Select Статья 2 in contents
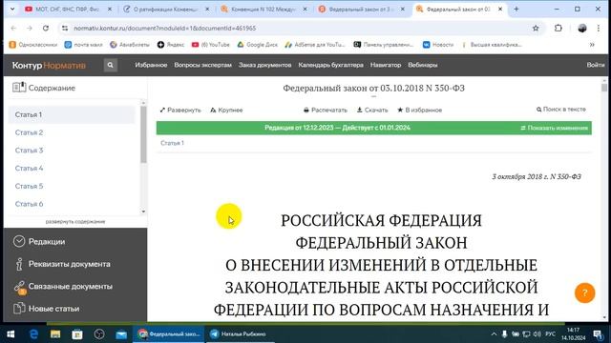This screenshot has width=611, height=343. (29, 132)
